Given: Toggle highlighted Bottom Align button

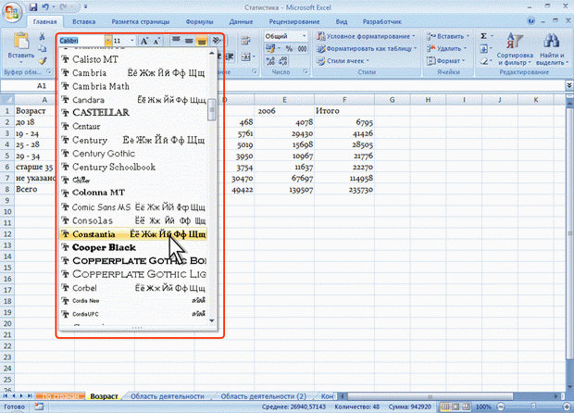Looking at the screenshot, I should [201, 41].
